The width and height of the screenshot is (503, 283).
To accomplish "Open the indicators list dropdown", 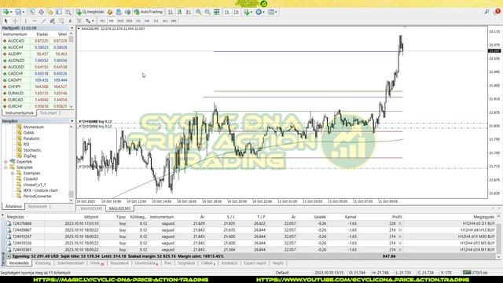I will (248, 12).
